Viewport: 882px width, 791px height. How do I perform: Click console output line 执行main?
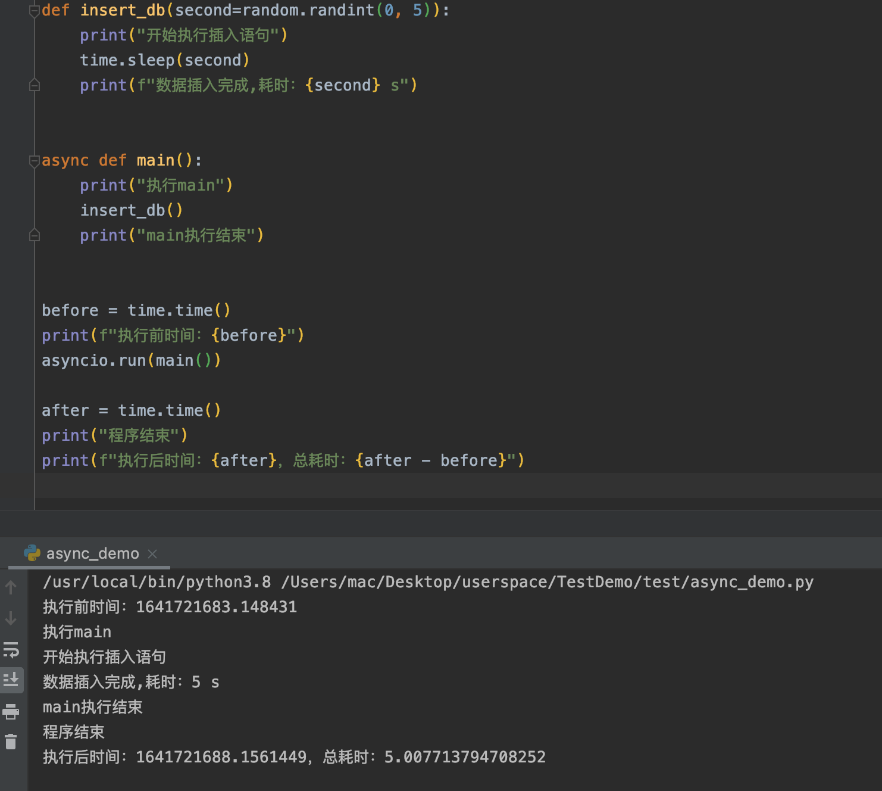coord(77,632)
